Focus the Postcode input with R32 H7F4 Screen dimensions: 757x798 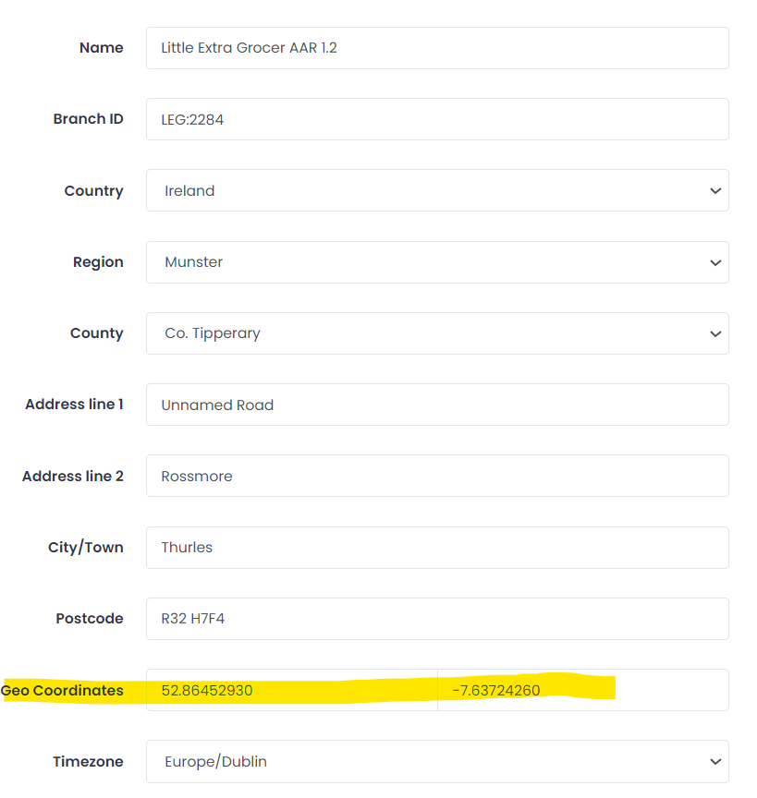436,619
